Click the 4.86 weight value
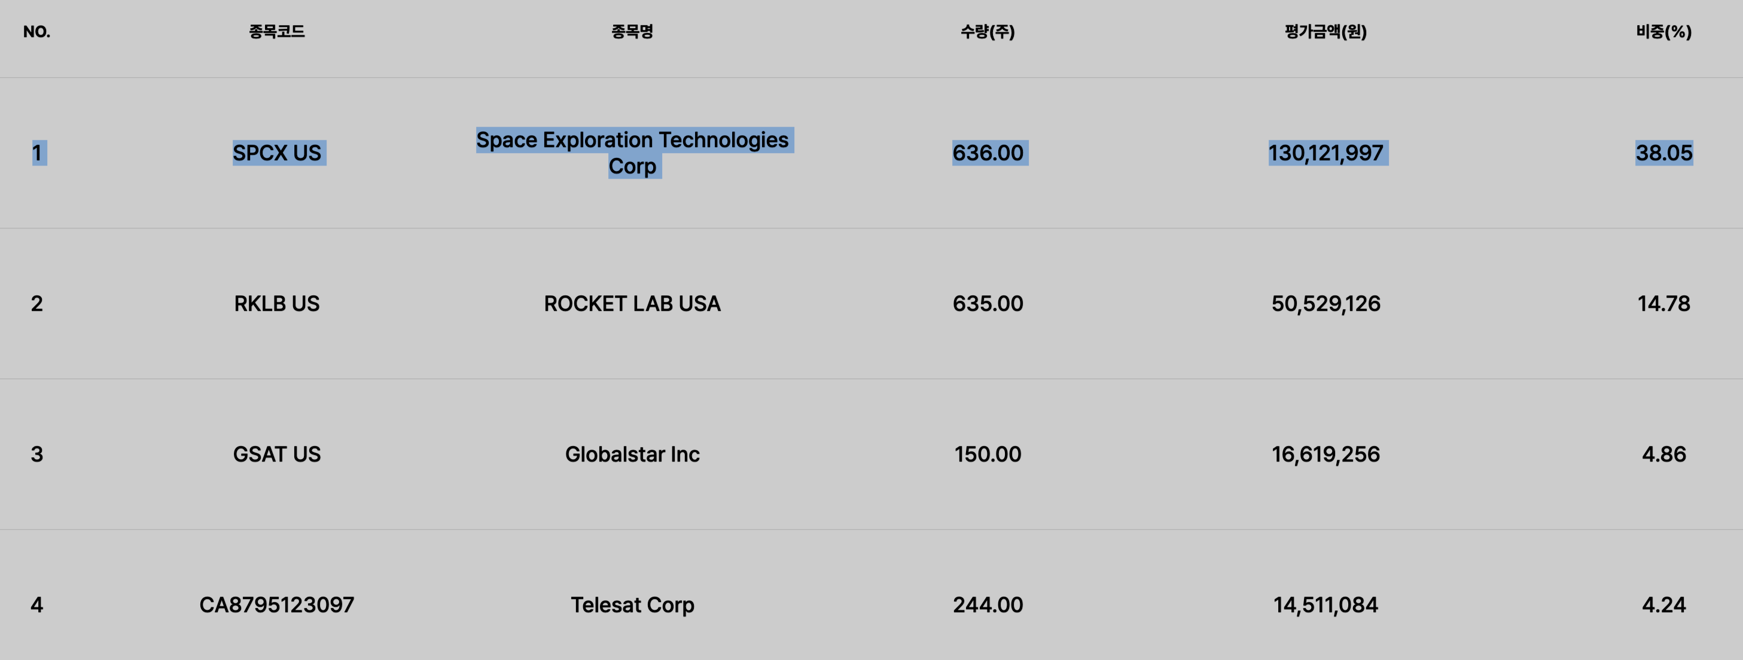The width and height of the screenshot is (1743, 660). pos(1664,454)
